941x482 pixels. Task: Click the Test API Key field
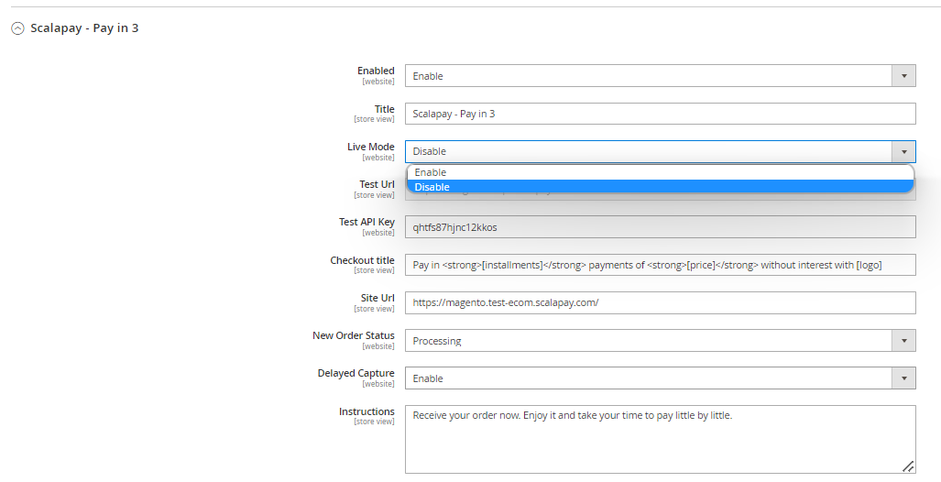click(x=660, y=227)
